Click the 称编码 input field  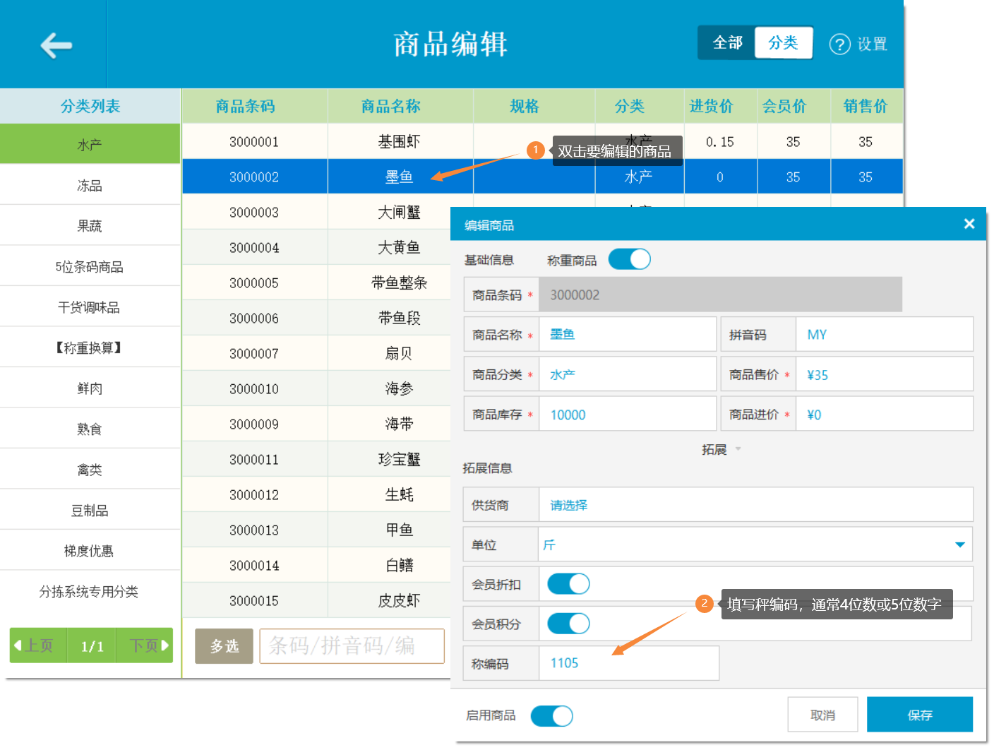tap(628, 663)
